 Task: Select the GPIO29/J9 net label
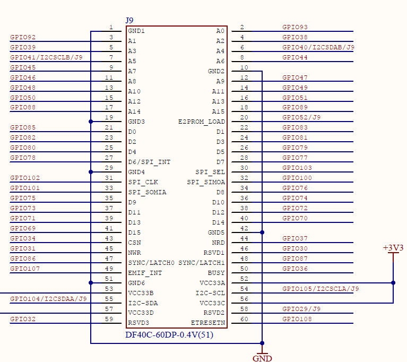point(301,309)
